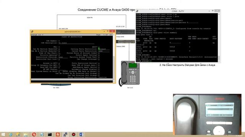Click the COM4 PuTTY scrollbar down arrow
Screen dimensions: 245x137
click(x=219, y=61)
